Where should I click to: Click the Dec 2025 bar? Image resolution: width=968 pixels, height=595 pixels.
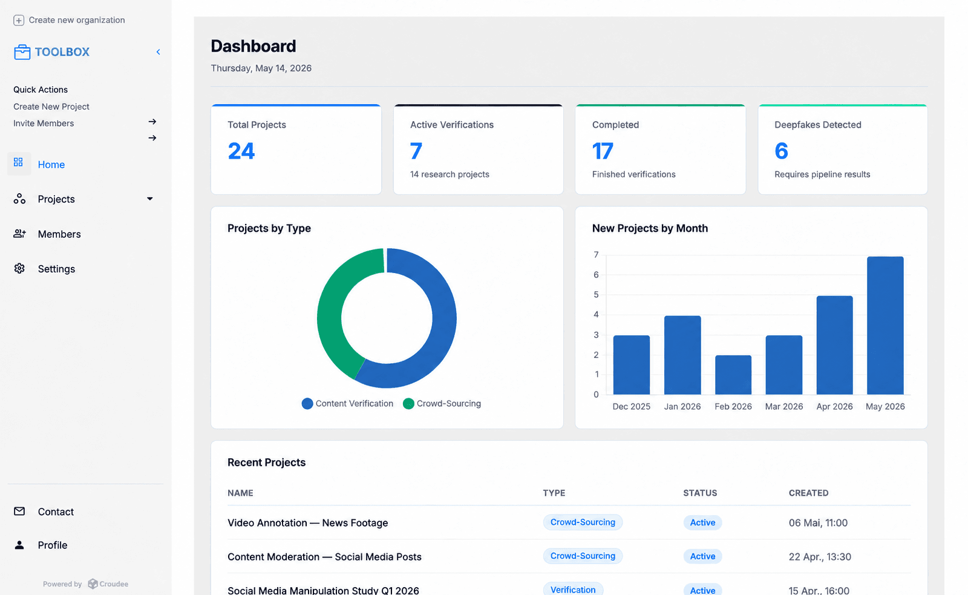[632, 365]
